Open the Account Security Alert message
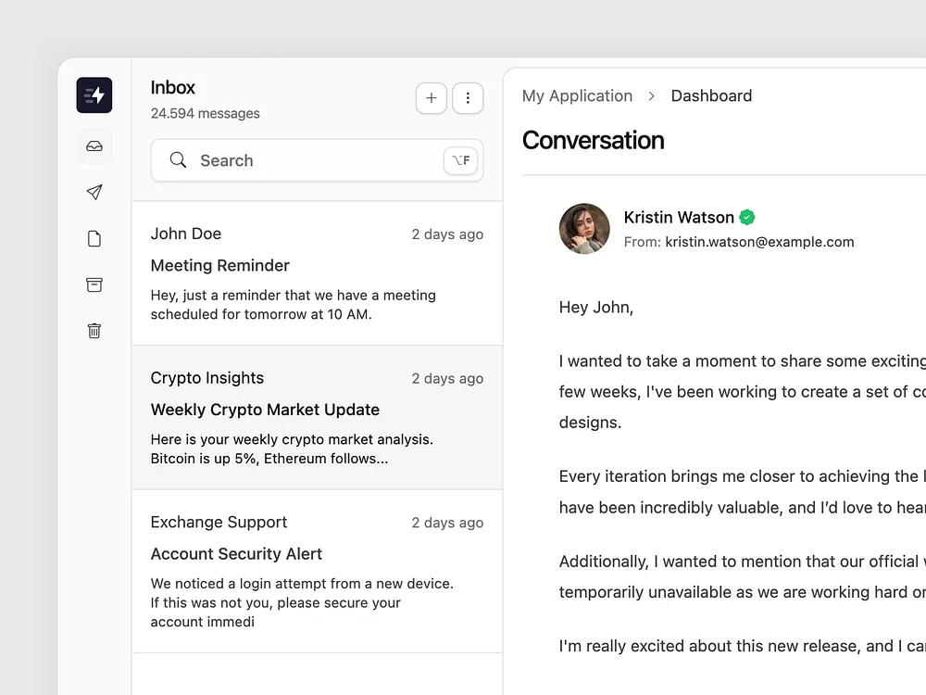Viewport: 926px width, 695px height. coord(317,571)
